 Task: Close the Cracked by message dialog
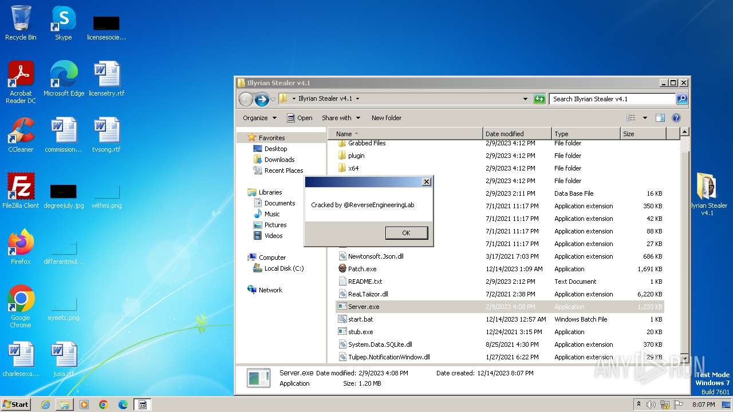point(426,182)
